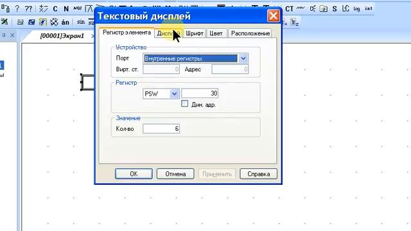411x231 pixels.
Task: Click the double question mark toolbar icon
Action: (28, 8)
